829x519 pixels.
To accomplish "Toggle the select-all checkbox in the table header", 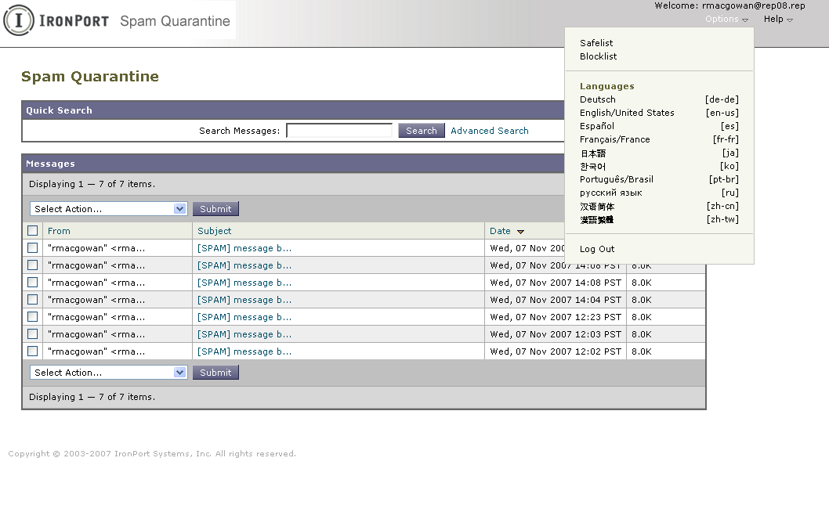I will coord(33,231).
